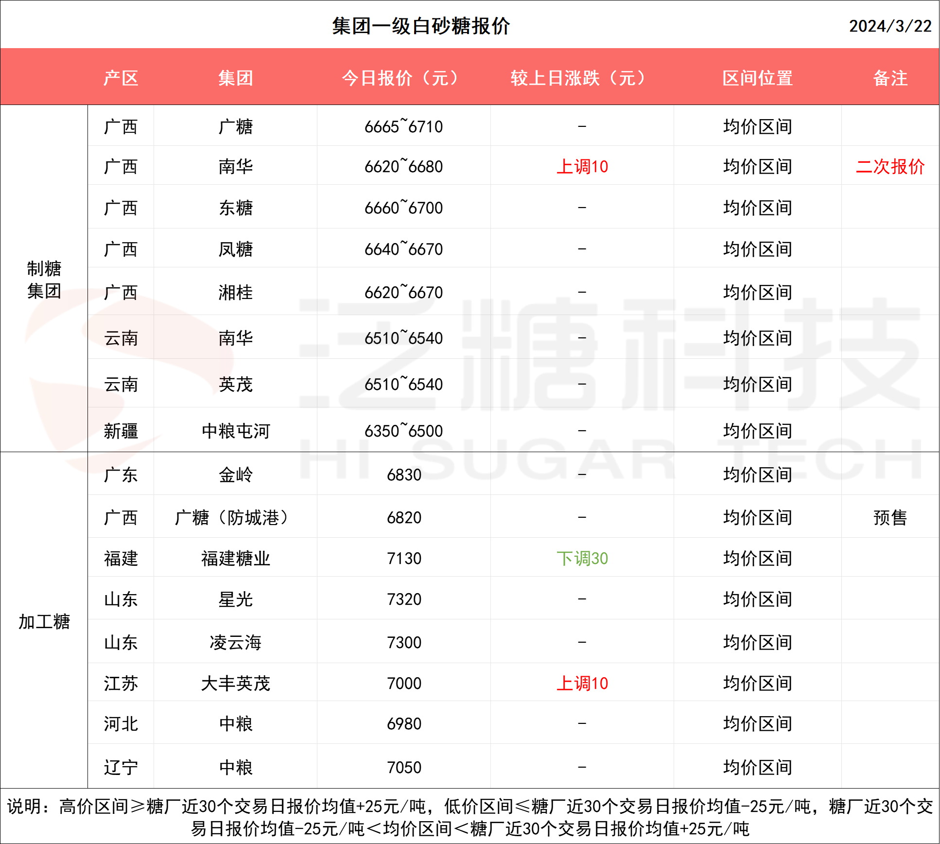Click the 备注 column header
The width and height of the screenshot is (940, 844).
click(x=890, y=78)
